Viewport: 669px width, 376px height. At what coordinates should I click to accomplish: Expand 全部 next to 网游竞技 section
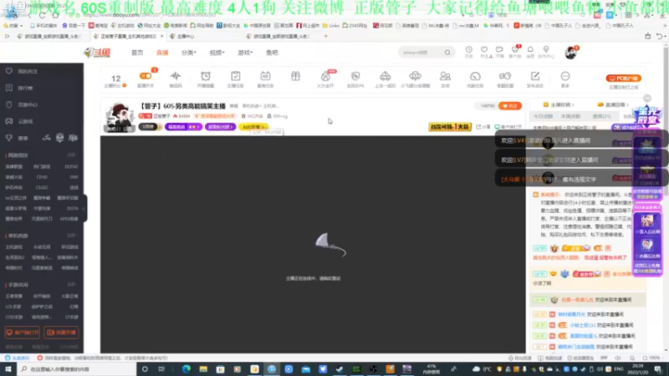click(x=72, y=155)
